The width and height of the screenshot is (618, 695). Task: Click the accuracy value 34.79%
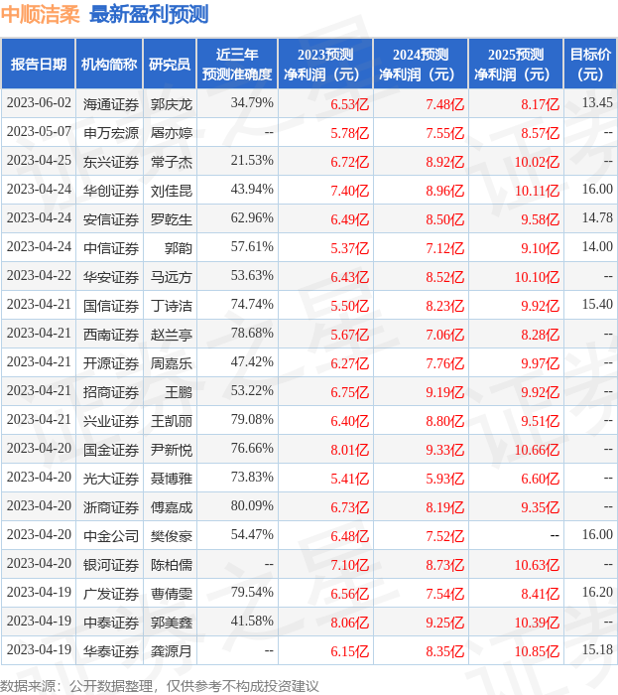(252, 103)
